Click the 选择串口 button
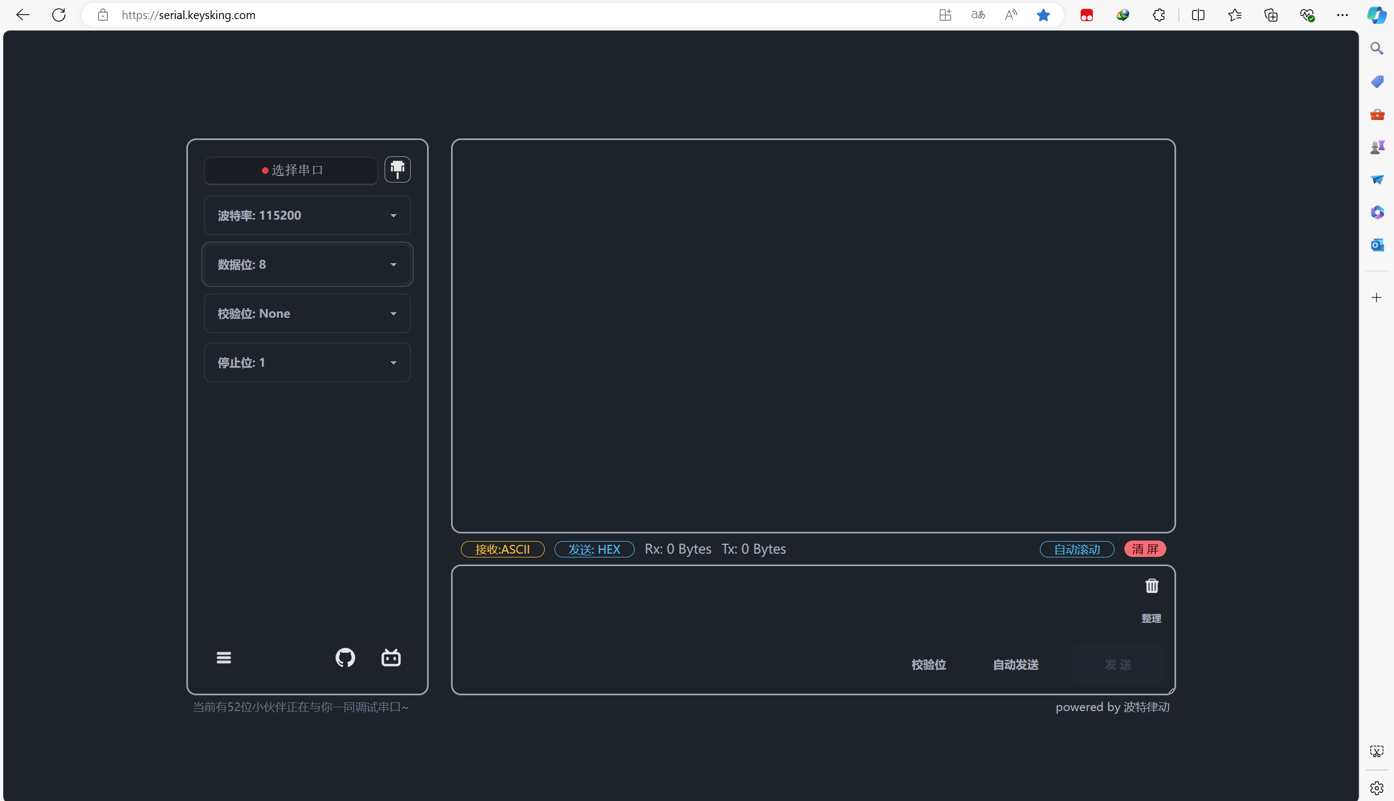This screenshot has height=801, width=1394. pos(291,171)
